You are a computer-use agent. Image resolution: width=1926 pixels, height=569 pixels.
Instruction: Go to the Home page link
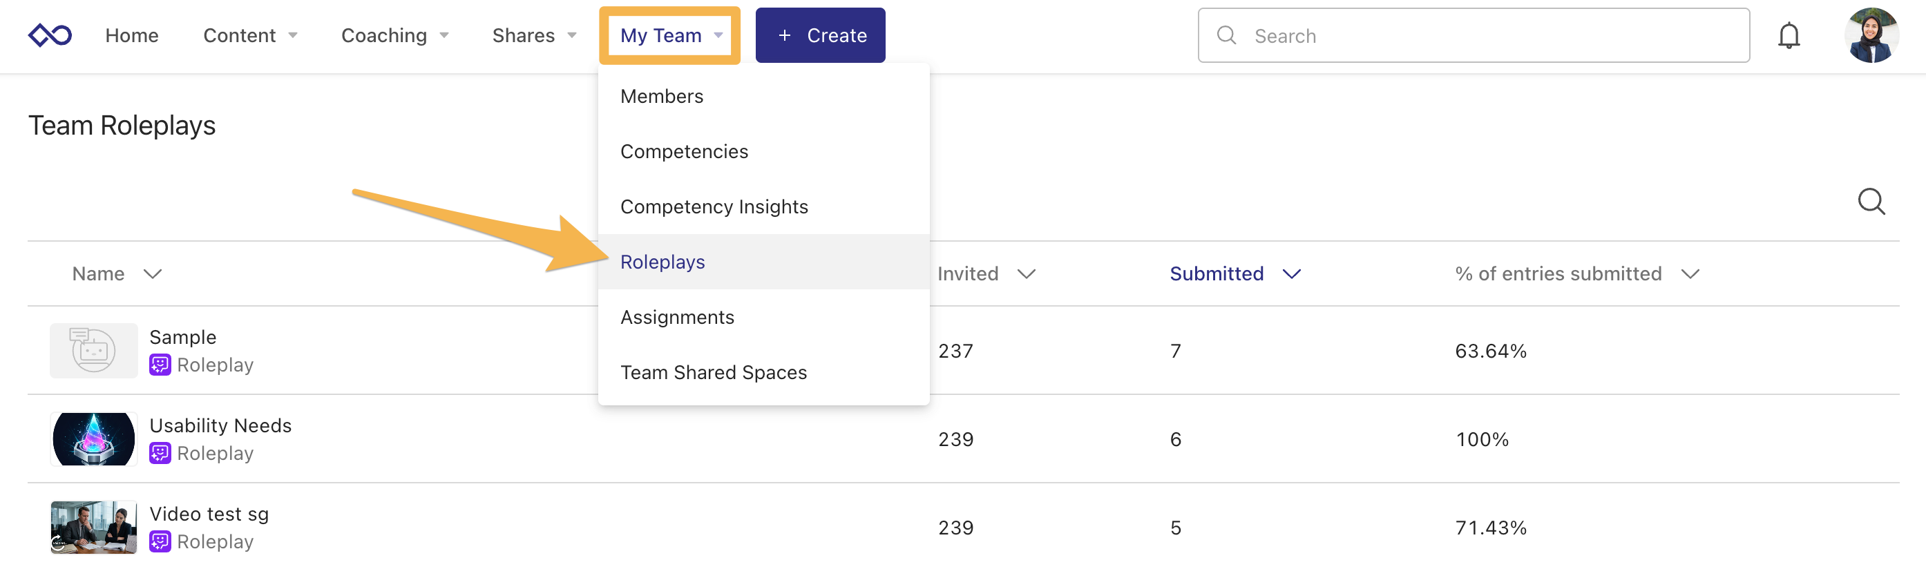point(131,35)
